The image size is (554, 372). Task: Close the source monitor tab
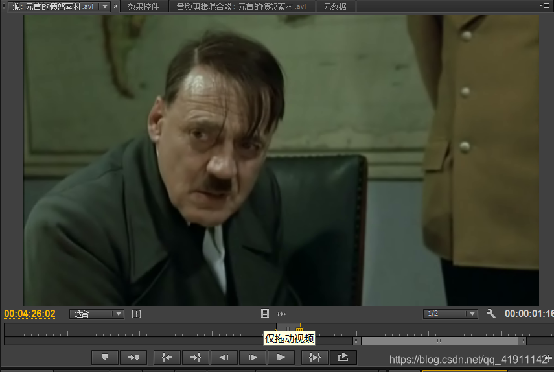point(115,6)
